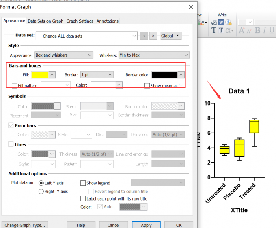The width and height of the screenshot is (276, 228).
Task: Go to previous data set arrow
Action: point(144,36)
